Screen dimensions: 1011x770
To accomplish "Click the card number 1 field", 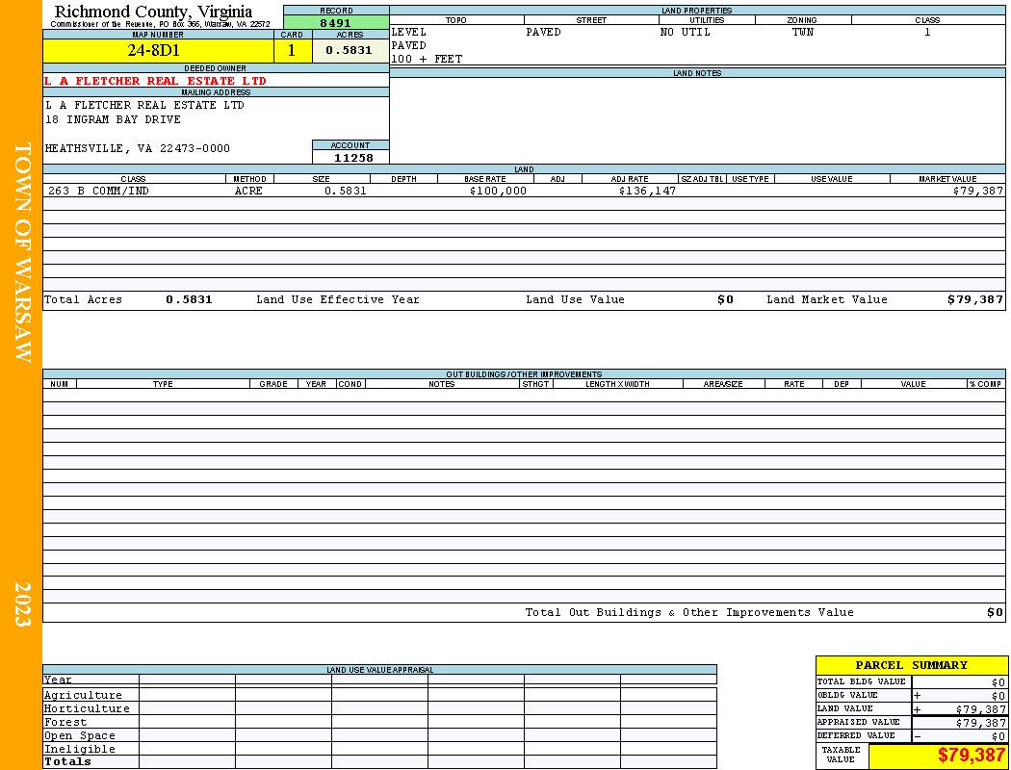I will click(293, 51).
